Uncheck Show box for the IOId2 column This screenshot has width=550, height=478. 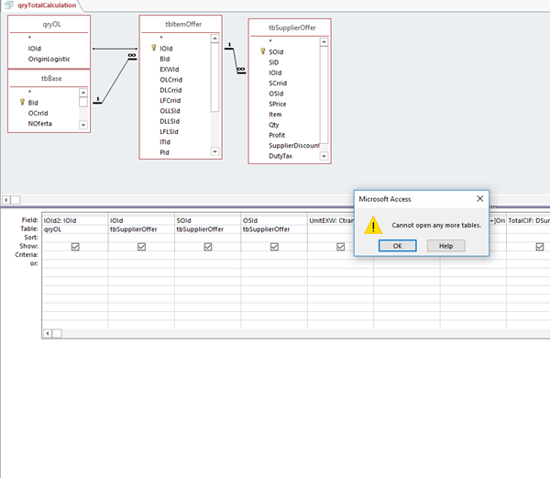tap(74, 247)
